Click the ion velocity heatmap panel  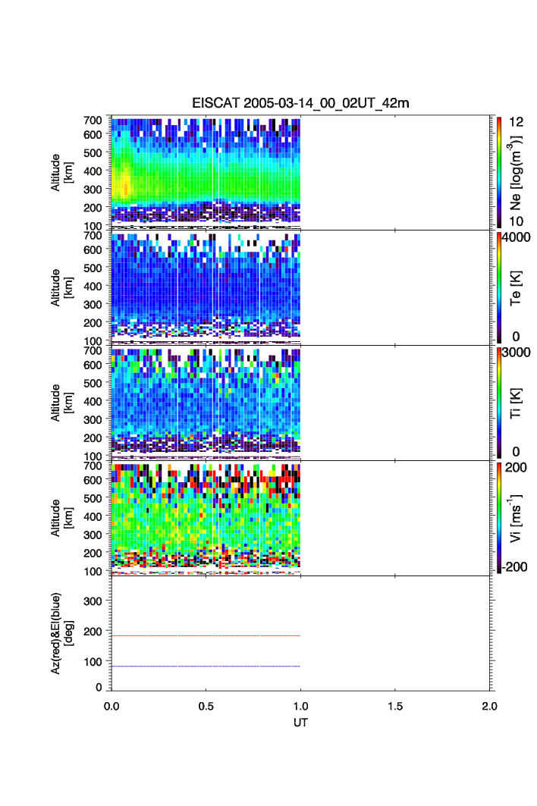pyautogui.click(x=206, y=518)
